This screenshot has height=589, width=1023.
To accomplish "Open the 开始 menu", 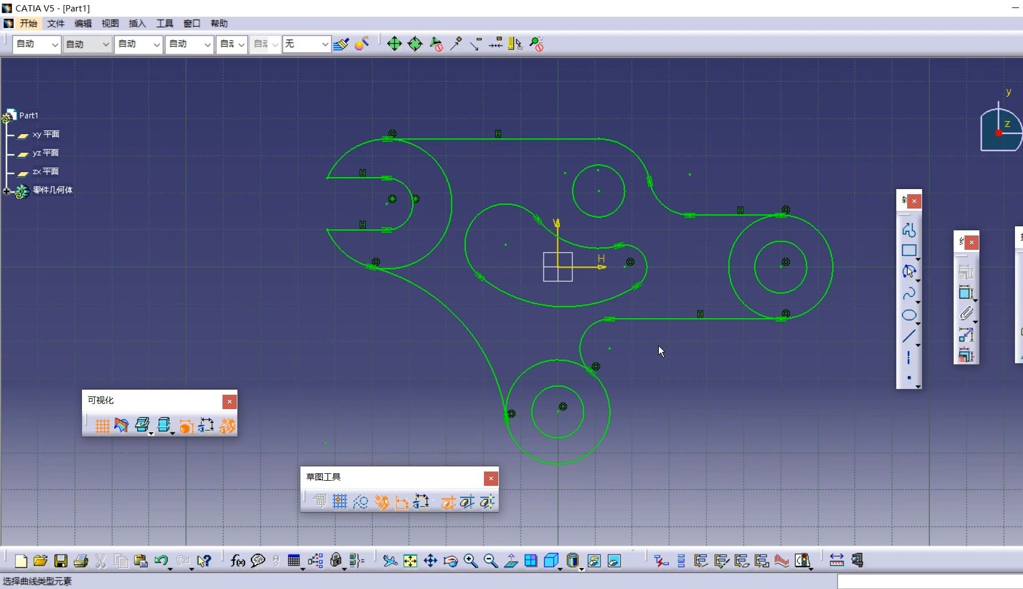I will (28, 23).
